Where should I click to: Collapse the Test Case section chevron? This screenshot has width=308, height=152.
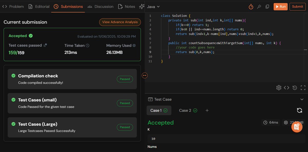pyautogui.click(x=302, y=99)
